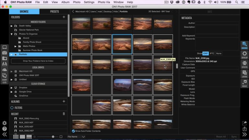Switch to the Presets tab
The image size is (249, 140).
[54, 11]
